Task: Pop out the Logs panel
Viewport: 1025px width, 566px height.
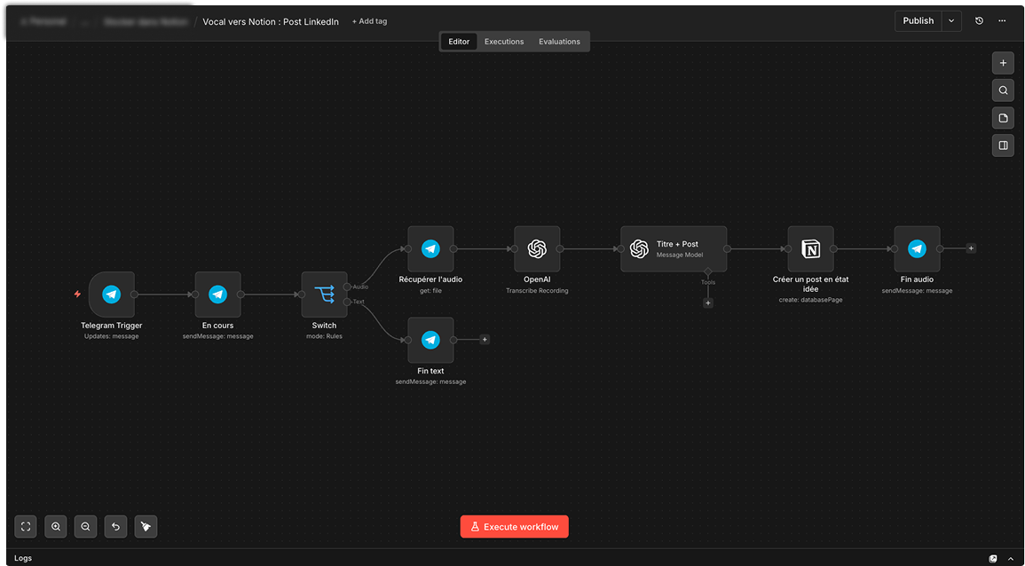Action: tap(994, 559)
